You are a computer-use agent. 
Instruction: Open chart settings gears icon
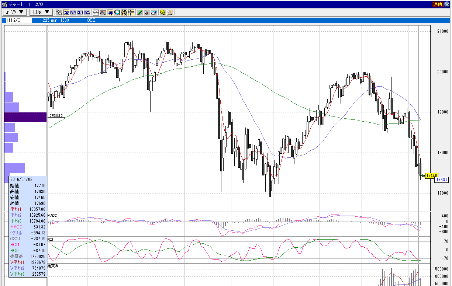(x=163, y=12)
